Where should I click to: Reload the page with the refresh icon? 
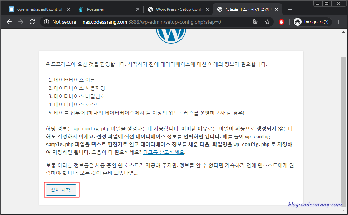(32, 22)
